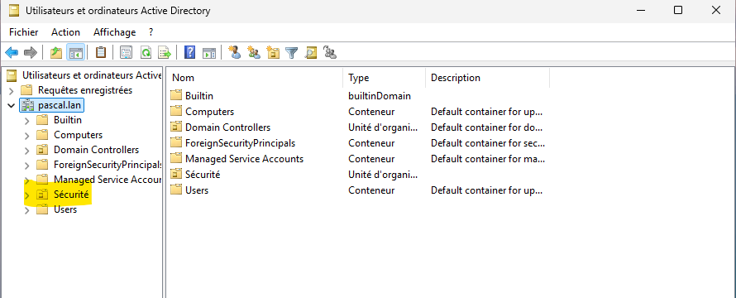Viewport: 736px width, 298px height.
Task: Expand the Sécurité tree node
Action: (x=27, y=195)
